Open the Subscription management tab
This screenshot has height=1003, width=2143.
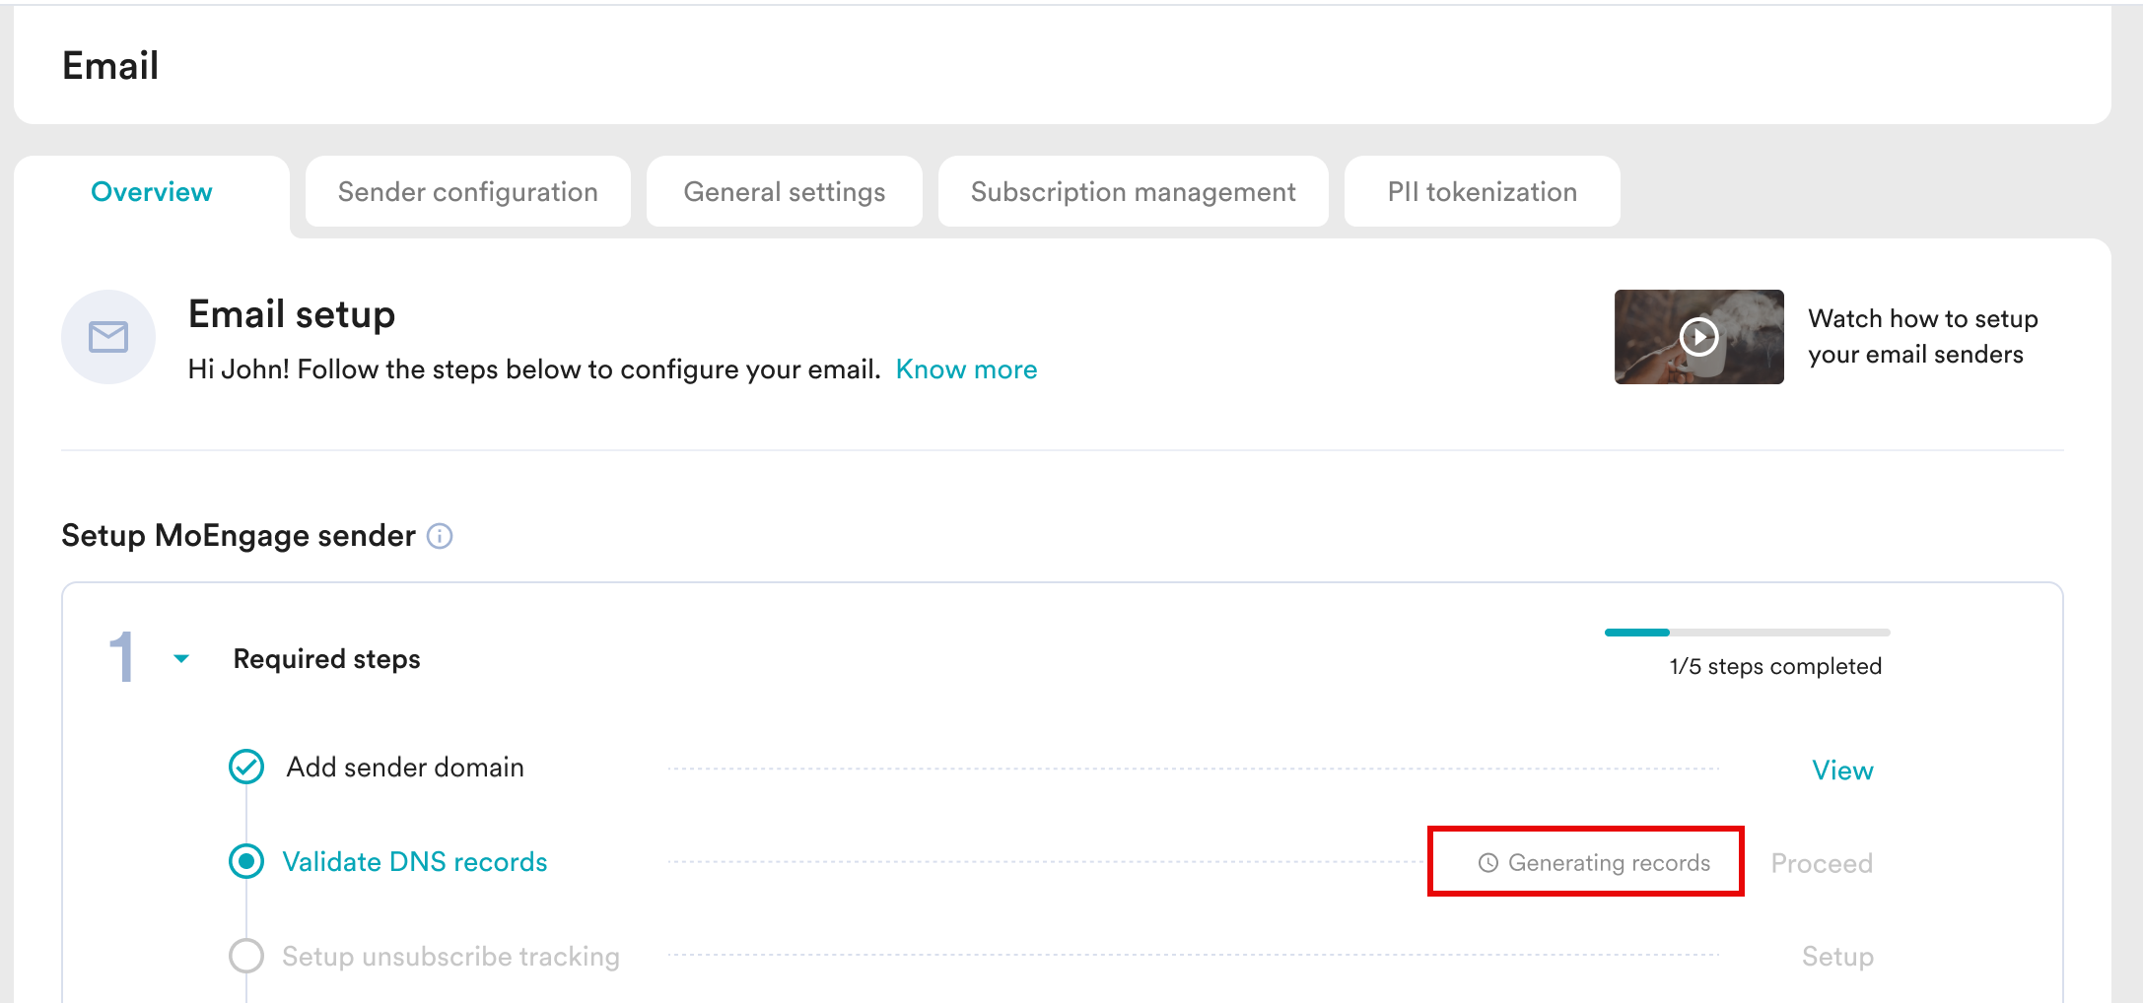pos(1133,192)
